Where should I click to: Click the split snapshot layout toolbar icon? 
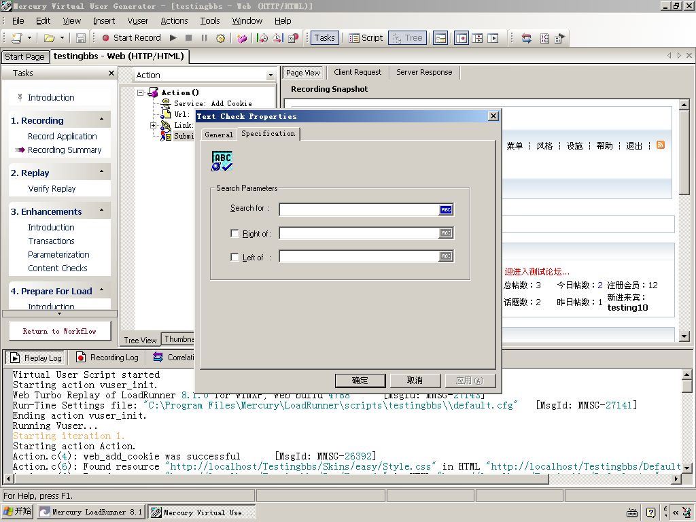[478, 38]
